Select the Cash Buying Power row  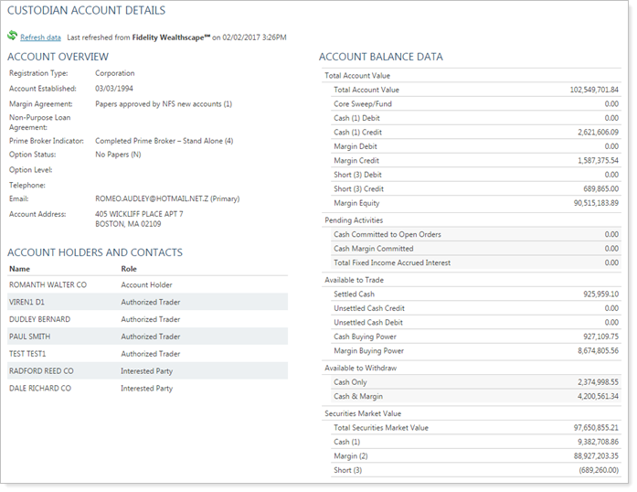(x=472, y=337)
